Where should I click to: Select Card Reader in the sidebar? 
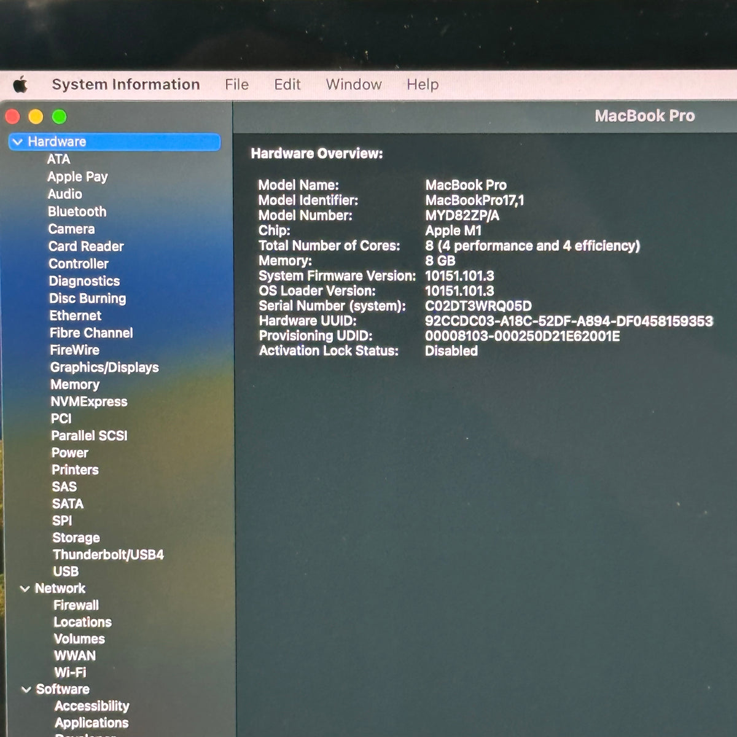click(86, 246)
